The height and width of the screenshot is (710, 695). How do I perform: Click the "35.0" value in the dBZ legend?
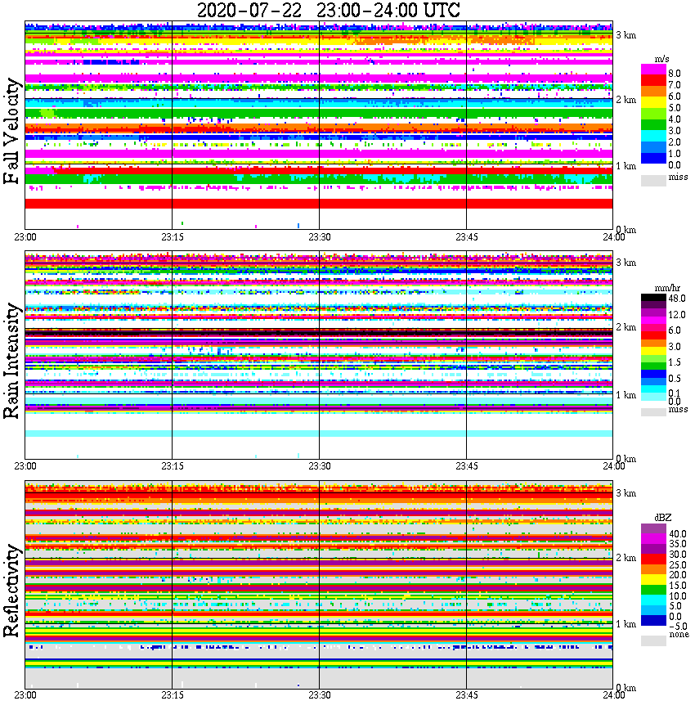[x=678, y=544]
